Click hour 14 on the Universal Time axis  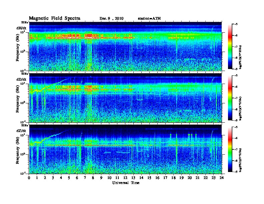tap(141, 178)
